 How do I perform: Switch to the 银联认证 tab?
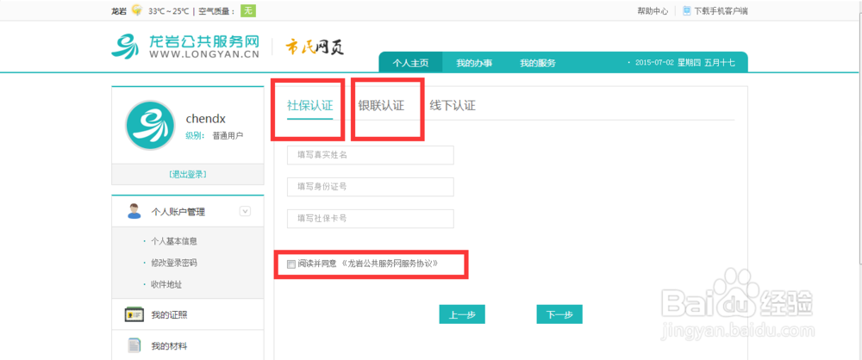click(x=381, y=106)
